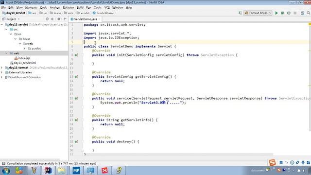Click the collapse/expand icon in Project panel header
This screenshot has width=311, height=175.
(52, 19)
